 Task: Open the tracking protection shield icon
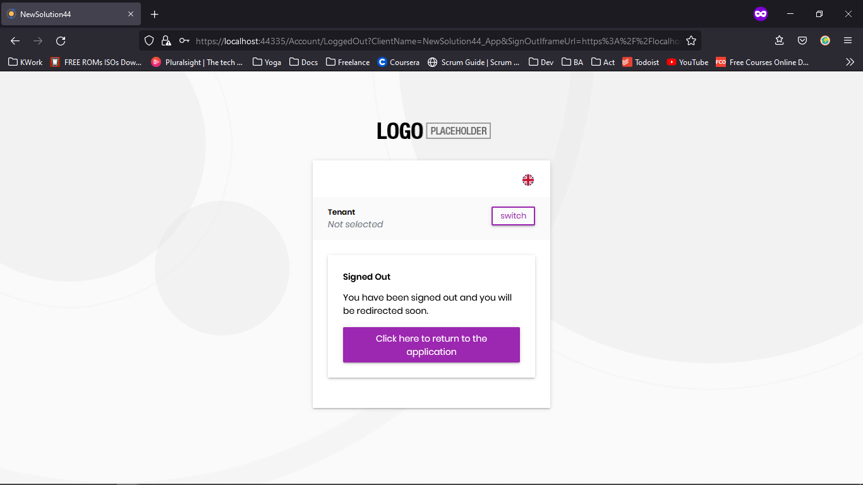(149, 41)
